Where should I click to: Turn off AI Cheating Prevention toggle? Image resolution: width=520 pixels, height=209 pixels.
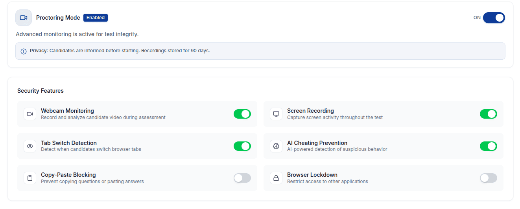tap(489, 146)
